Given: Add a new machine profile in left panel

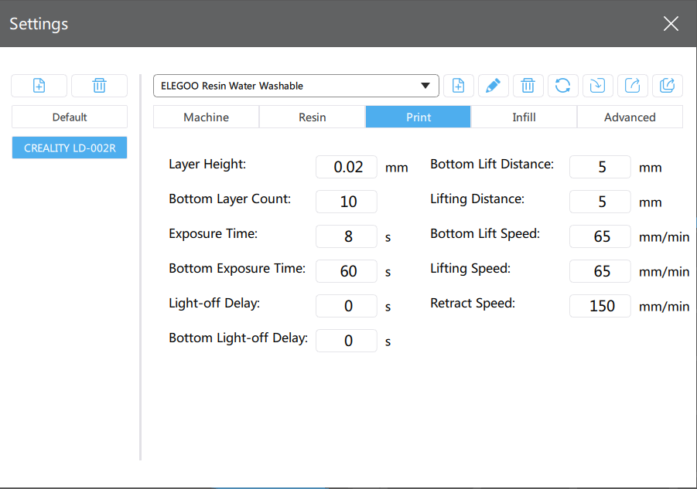Looking at the screenshot, I should pyautogui.click(x=39, y=86).
